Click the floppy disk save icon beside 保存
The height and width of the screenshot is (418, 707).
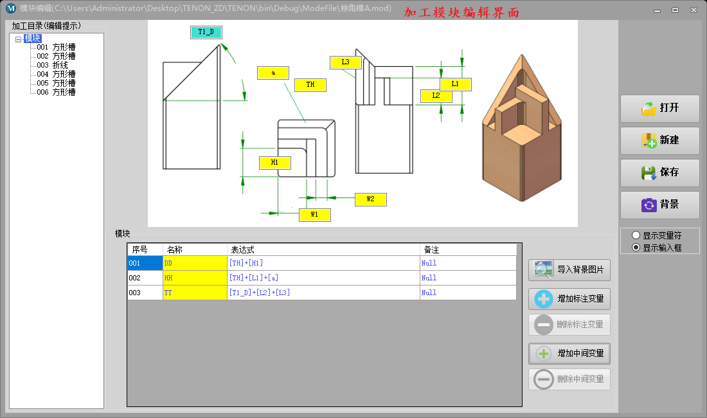[648, 172]
